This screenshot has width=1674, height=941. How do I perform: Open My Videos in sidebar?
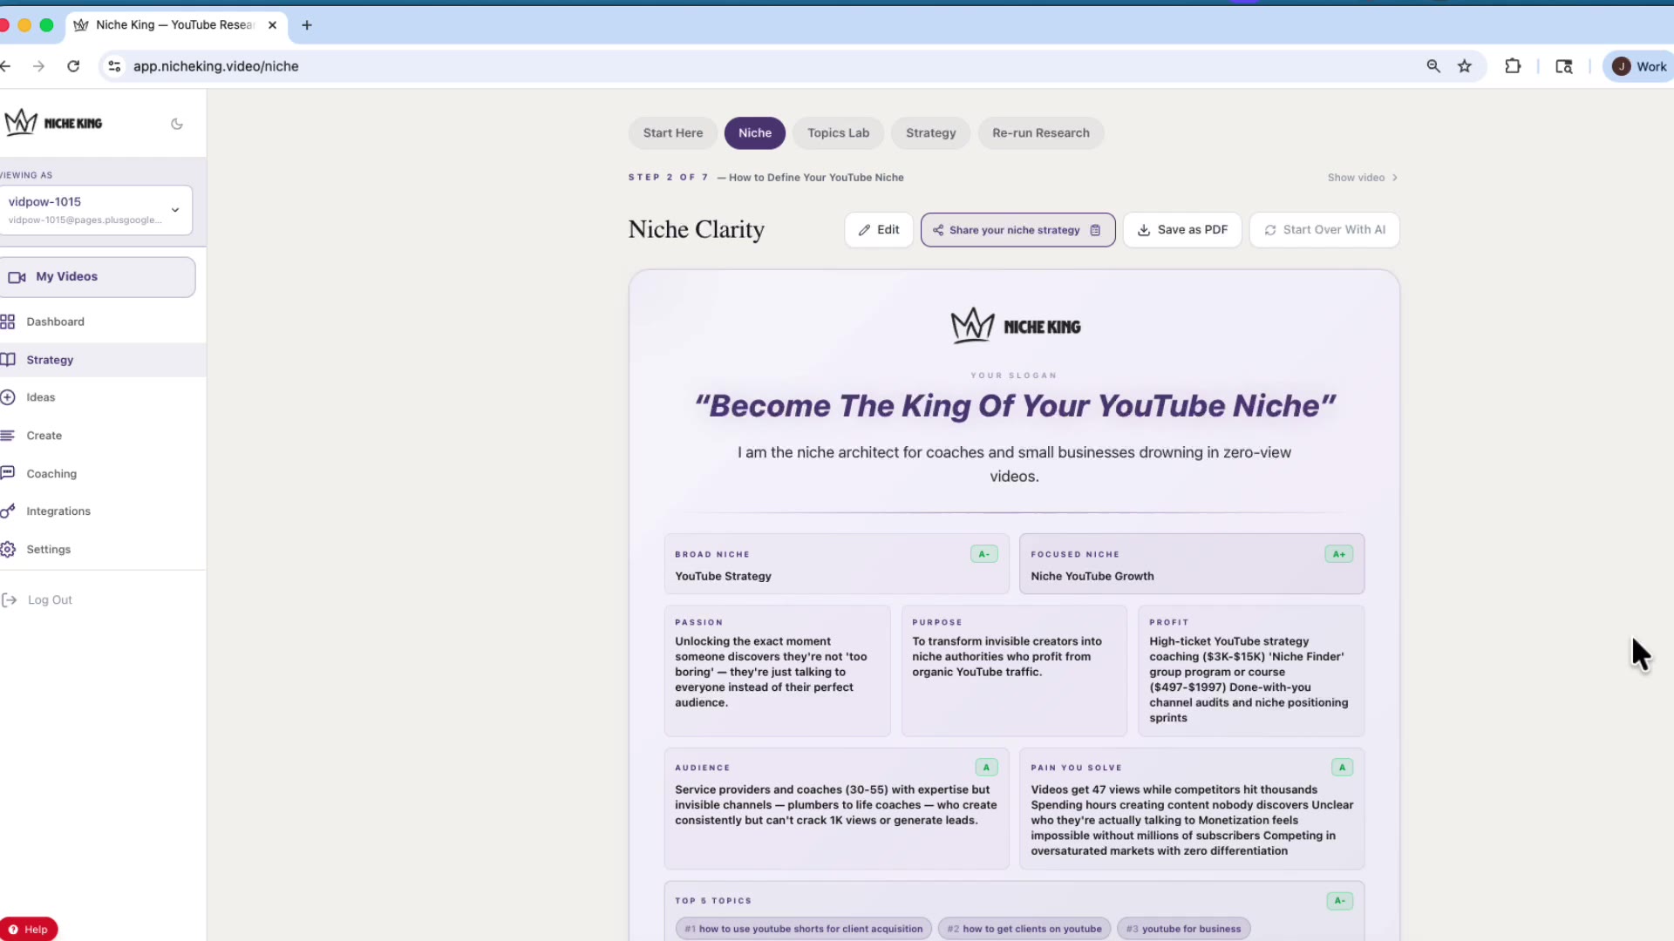pos(96,277)
